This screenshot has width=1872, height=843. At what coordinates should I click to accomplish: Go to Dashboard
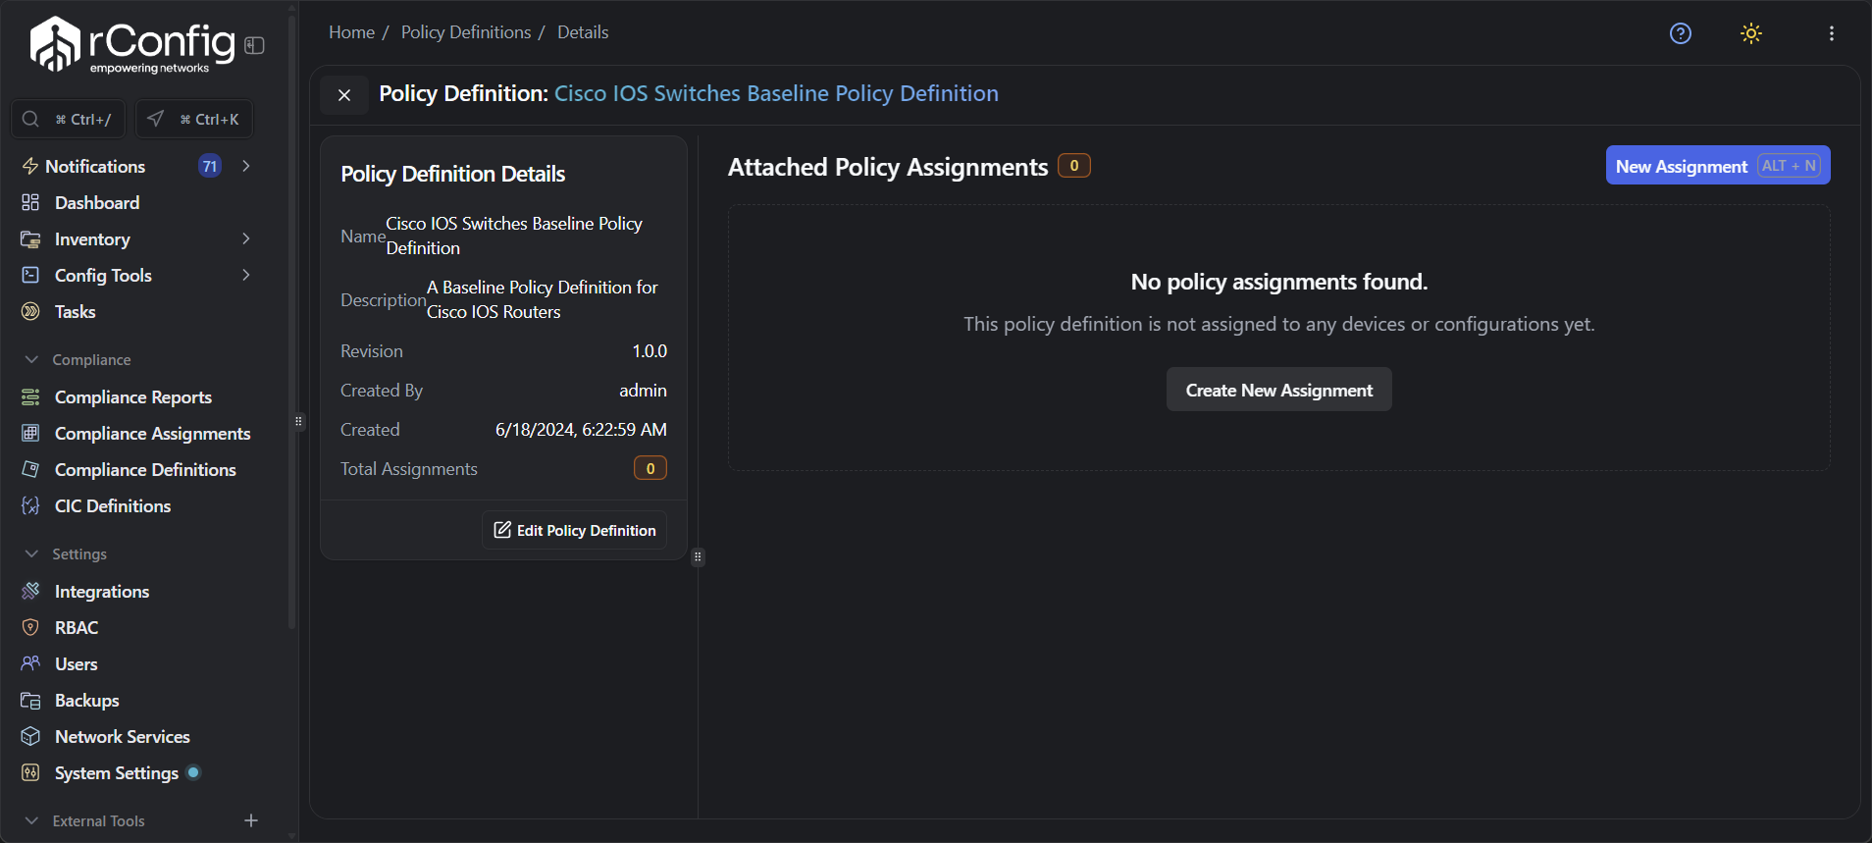click(97, 202)
